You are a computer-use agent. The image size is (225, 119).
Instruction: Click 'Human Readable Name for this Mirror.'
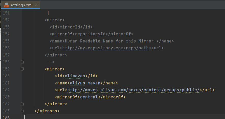pyautogui.click(x=111, y=41)
